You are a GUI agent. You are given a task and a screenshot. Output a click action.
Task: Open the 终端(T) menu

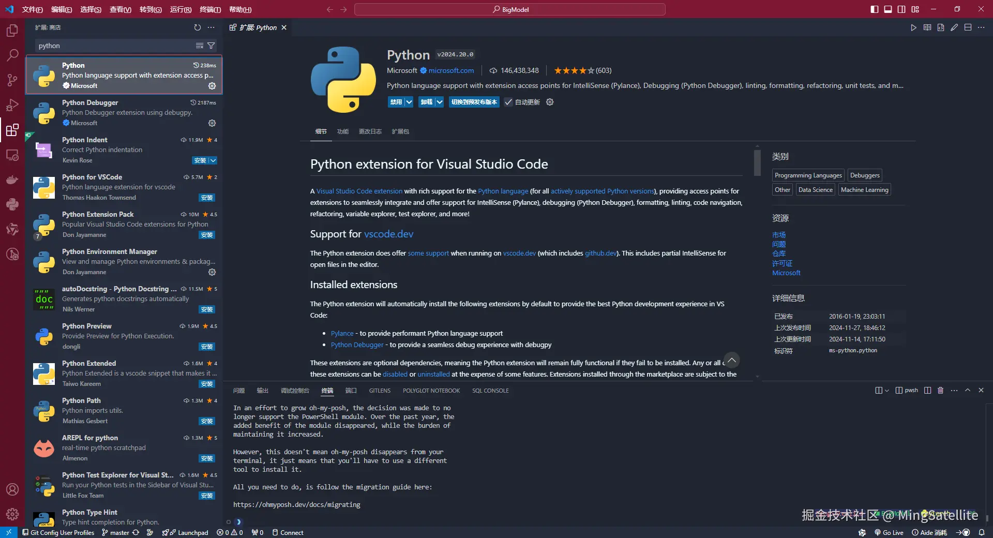click(210, 9)
